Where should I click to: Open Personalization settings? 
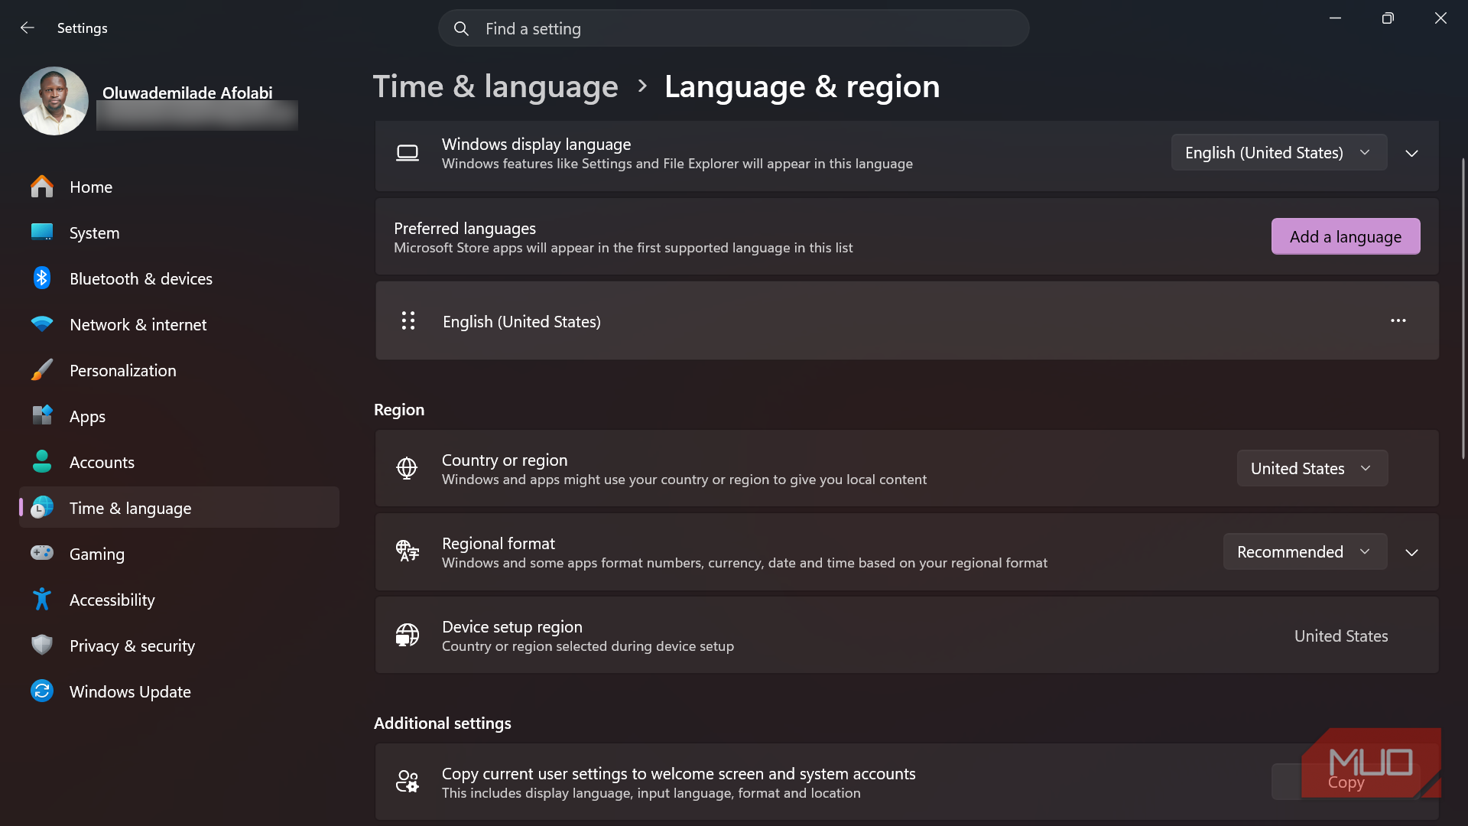click(x=179, y=370)
